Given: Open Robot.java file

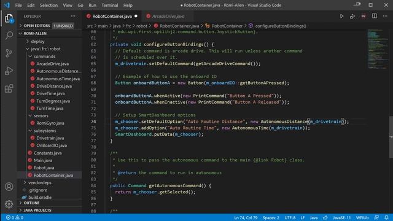Looking at the screenshot, I should pos(44,168).
